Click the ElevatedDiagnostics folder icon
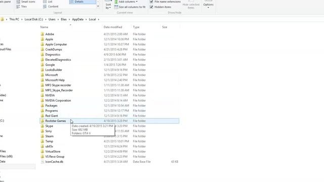Viewport: 324px width, 182px height. pyautogui.click(x=43, y=60)
